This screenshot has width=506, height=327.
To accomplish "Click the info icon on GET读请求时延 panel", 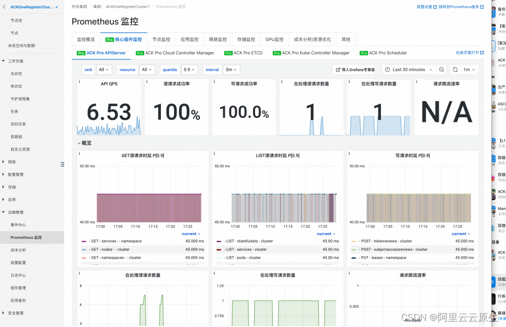I will click(79, 154).
